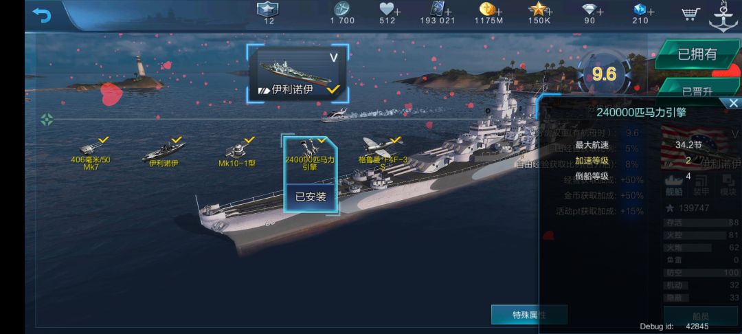
Task: Close the 240000匹马力引擎 details panel
Action: (x=734, y=103)
